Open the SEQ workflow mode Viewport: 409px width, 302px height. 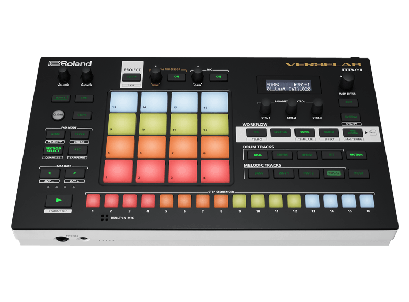(x=256, y=132)
